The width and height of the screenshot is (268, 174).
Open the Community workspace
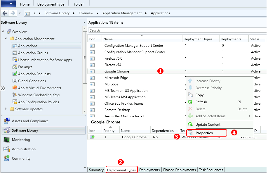pyautogui.click(x=43, y=159)
